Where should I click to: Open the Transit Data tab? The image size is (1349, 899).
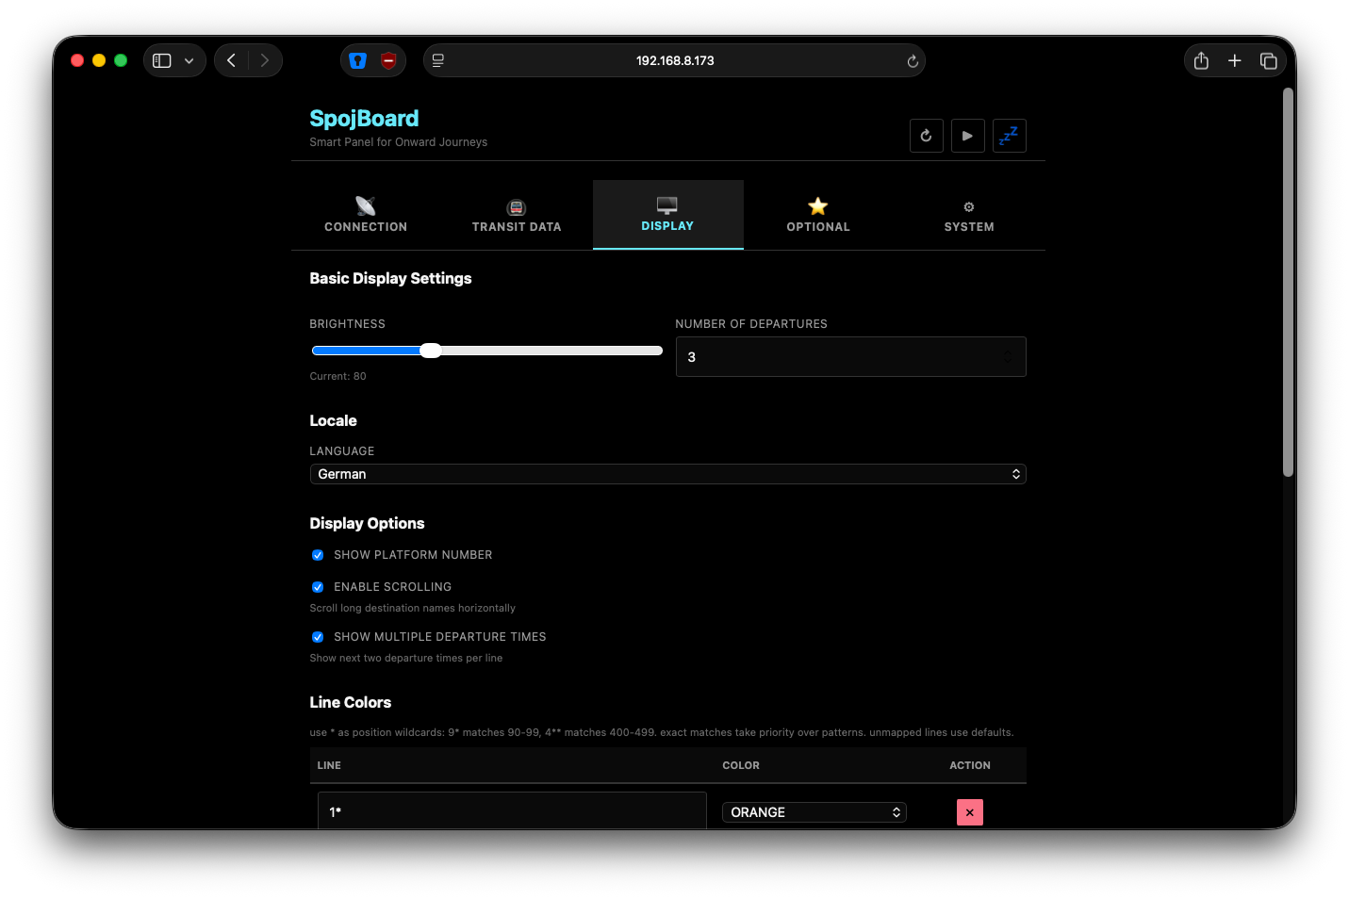tap(517, 215)
